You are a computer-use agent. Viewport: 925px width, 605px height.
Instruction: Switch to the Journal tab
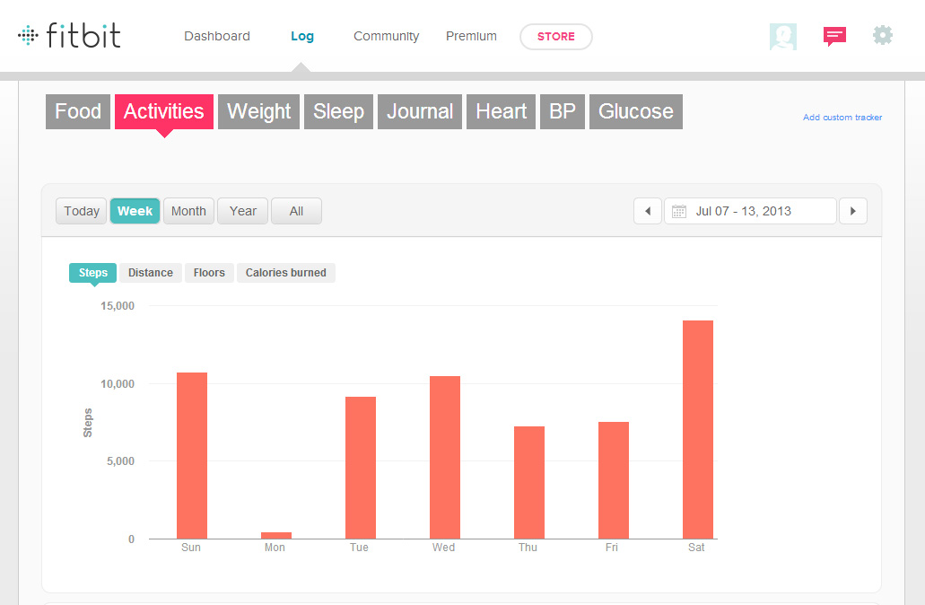point(420,111)
